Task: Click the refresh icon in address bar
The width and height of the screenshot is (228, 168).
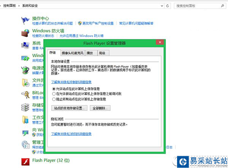Action: pyautogui.click(x=168, y=6)
